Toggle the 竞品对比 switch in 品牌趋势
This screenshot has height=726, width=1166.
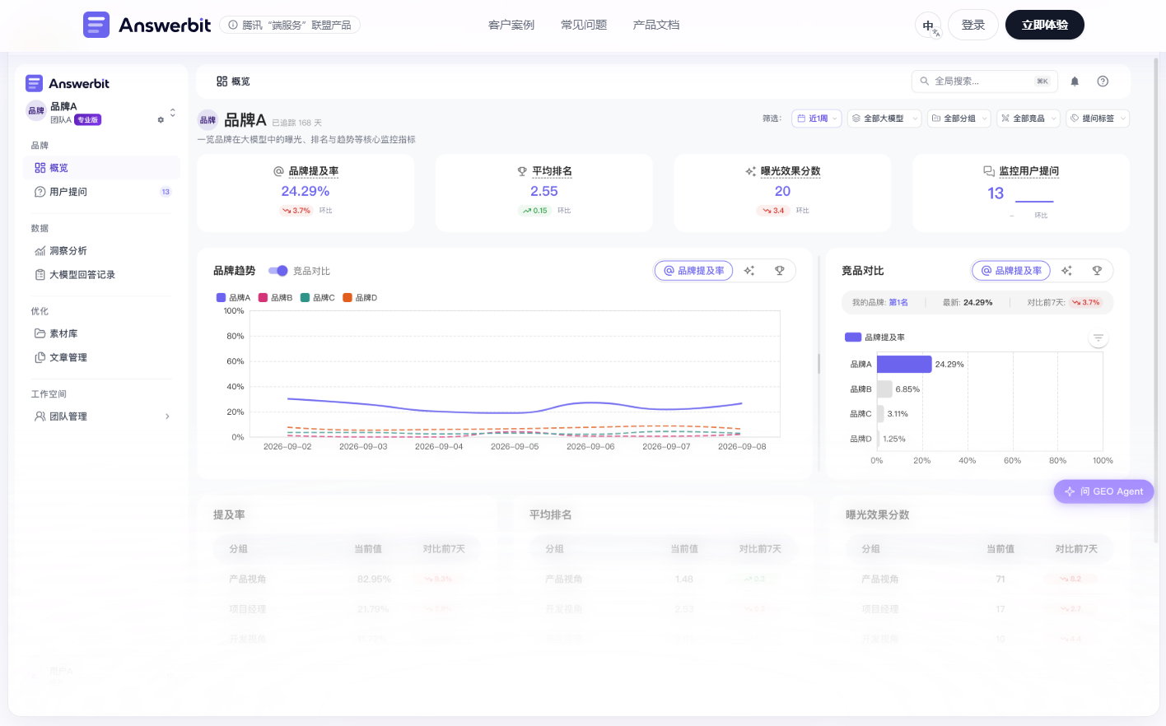pyautogui.click(x=278, y=271)
